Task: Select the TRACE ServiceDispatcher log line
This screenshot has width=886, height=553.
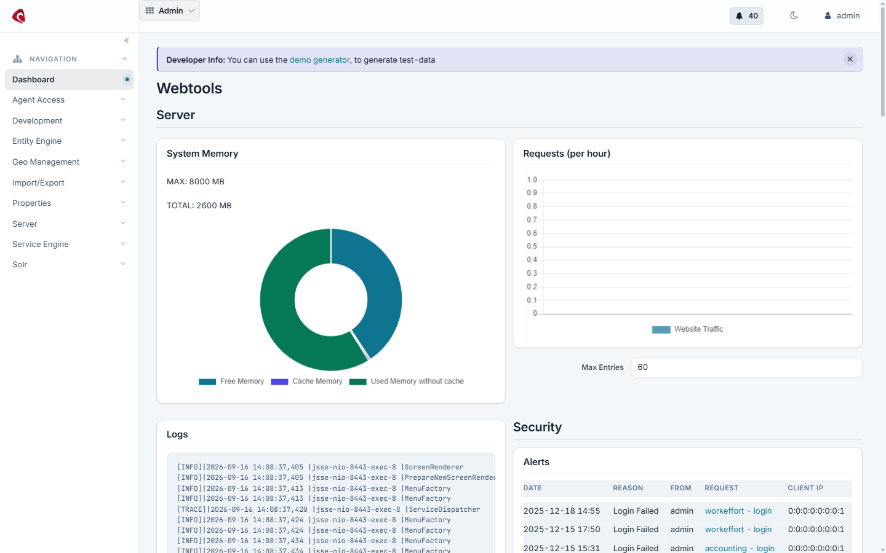Action: click(329, 509)
